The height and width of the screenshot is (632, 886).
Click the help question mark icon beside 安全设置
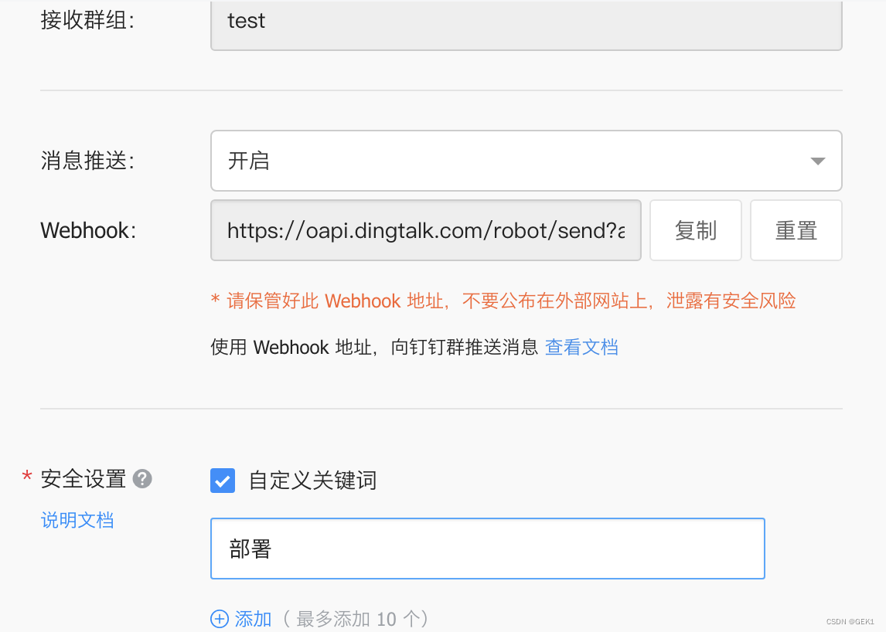pos(142,479)
